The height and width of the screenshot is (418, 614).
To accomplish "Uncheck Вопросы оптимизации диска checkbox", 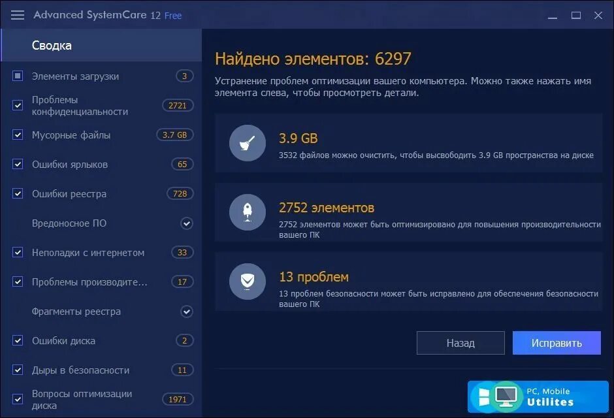I will point(18,399).
